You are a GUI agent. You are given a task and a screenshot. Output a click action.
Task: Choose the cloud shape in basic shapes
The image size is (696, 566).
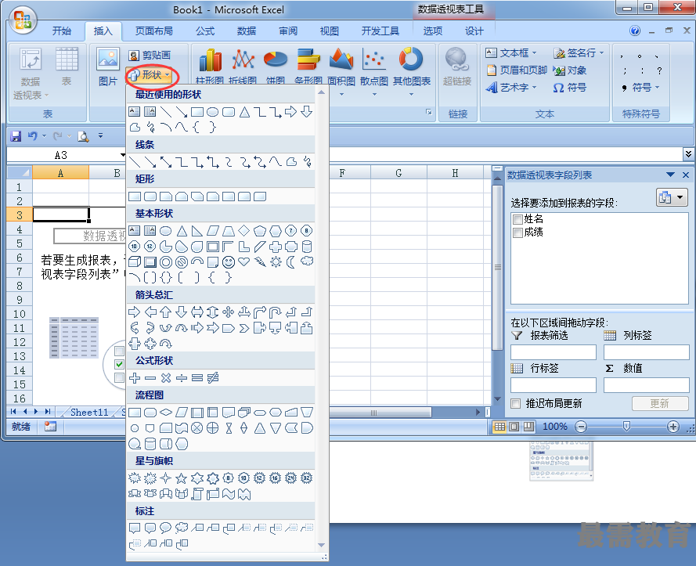(307, 261)
